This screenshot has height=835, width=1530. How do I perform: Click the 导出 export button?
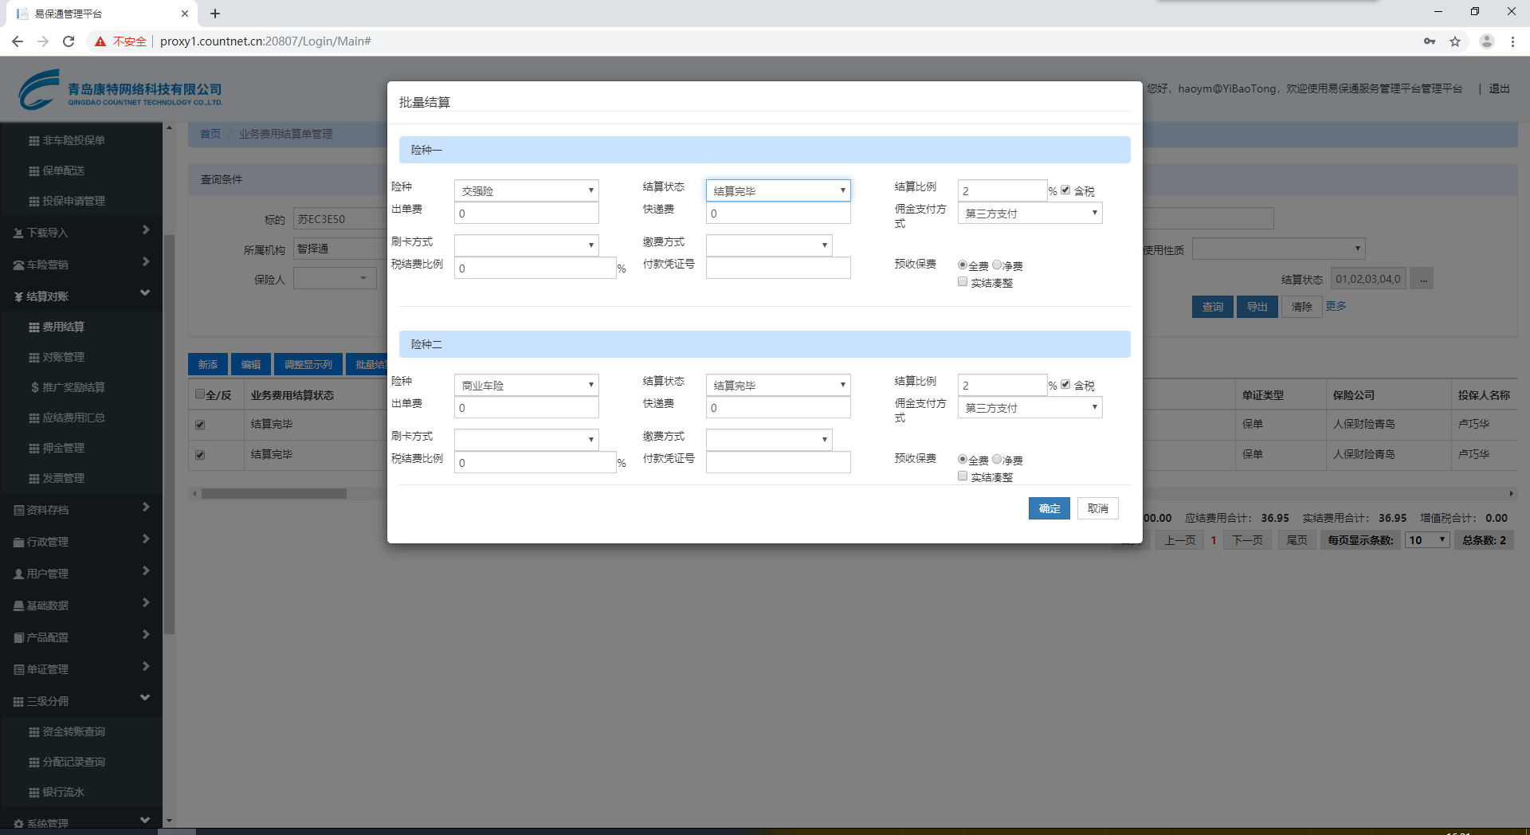pyautogui.click(x=1257, y=307)
